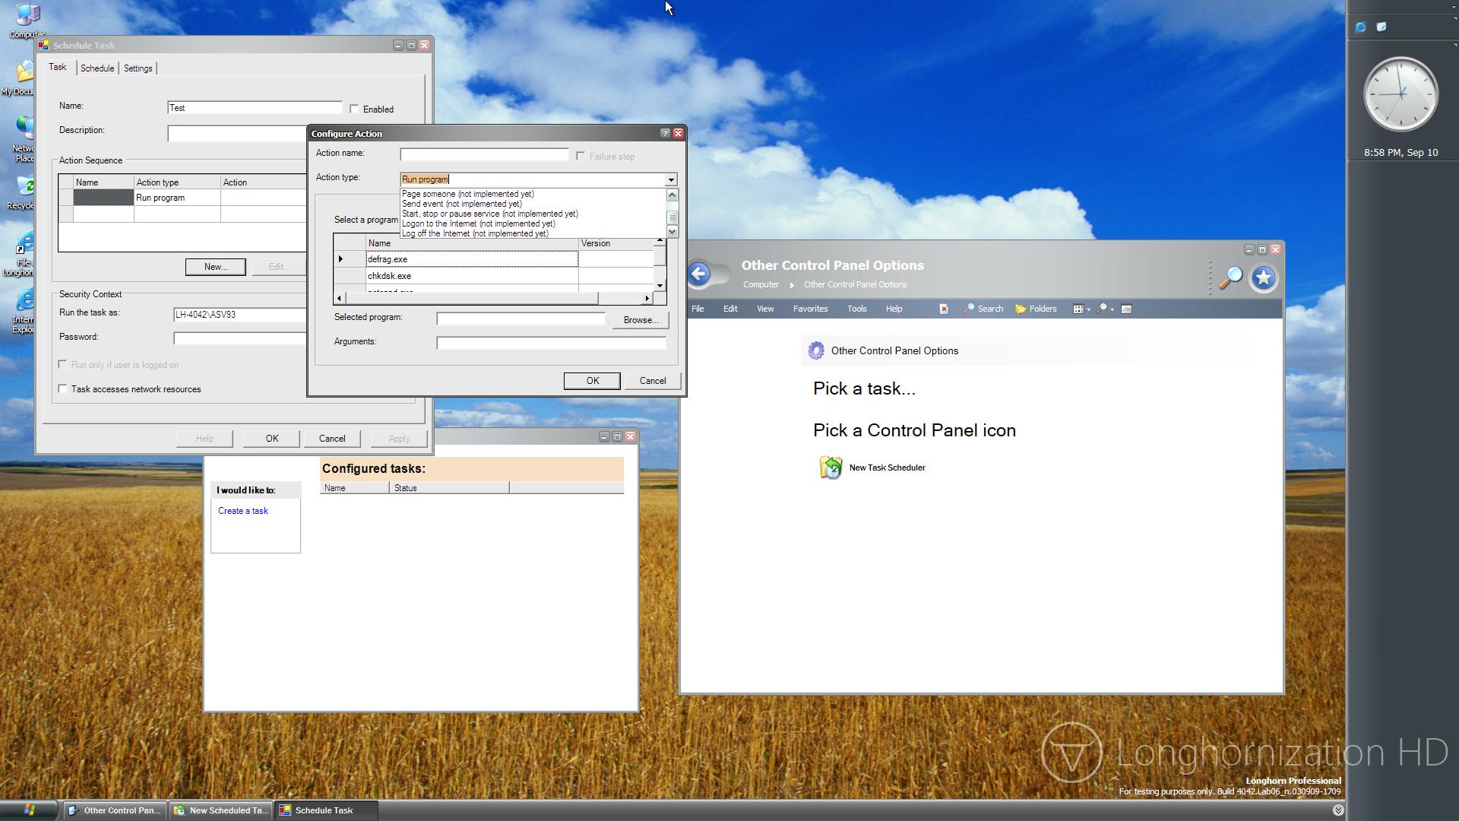The height and width of the screenshot is (821, 1459).
Task: Toggle the Enabled checkbox
Action: point(354,109)
